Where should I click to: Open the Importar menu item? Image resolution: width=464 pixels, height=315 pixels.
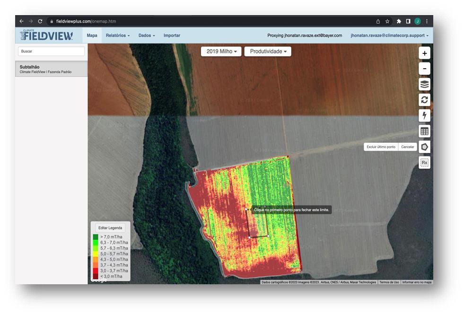tap(172, 35)
